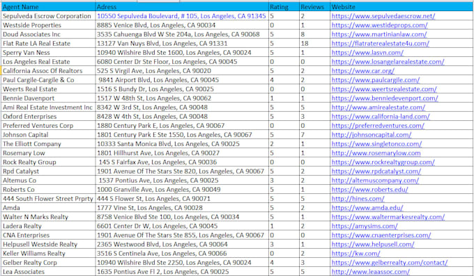
Task: Select the 1777 Vine St address cell
Action: click(x=182, y=208)
